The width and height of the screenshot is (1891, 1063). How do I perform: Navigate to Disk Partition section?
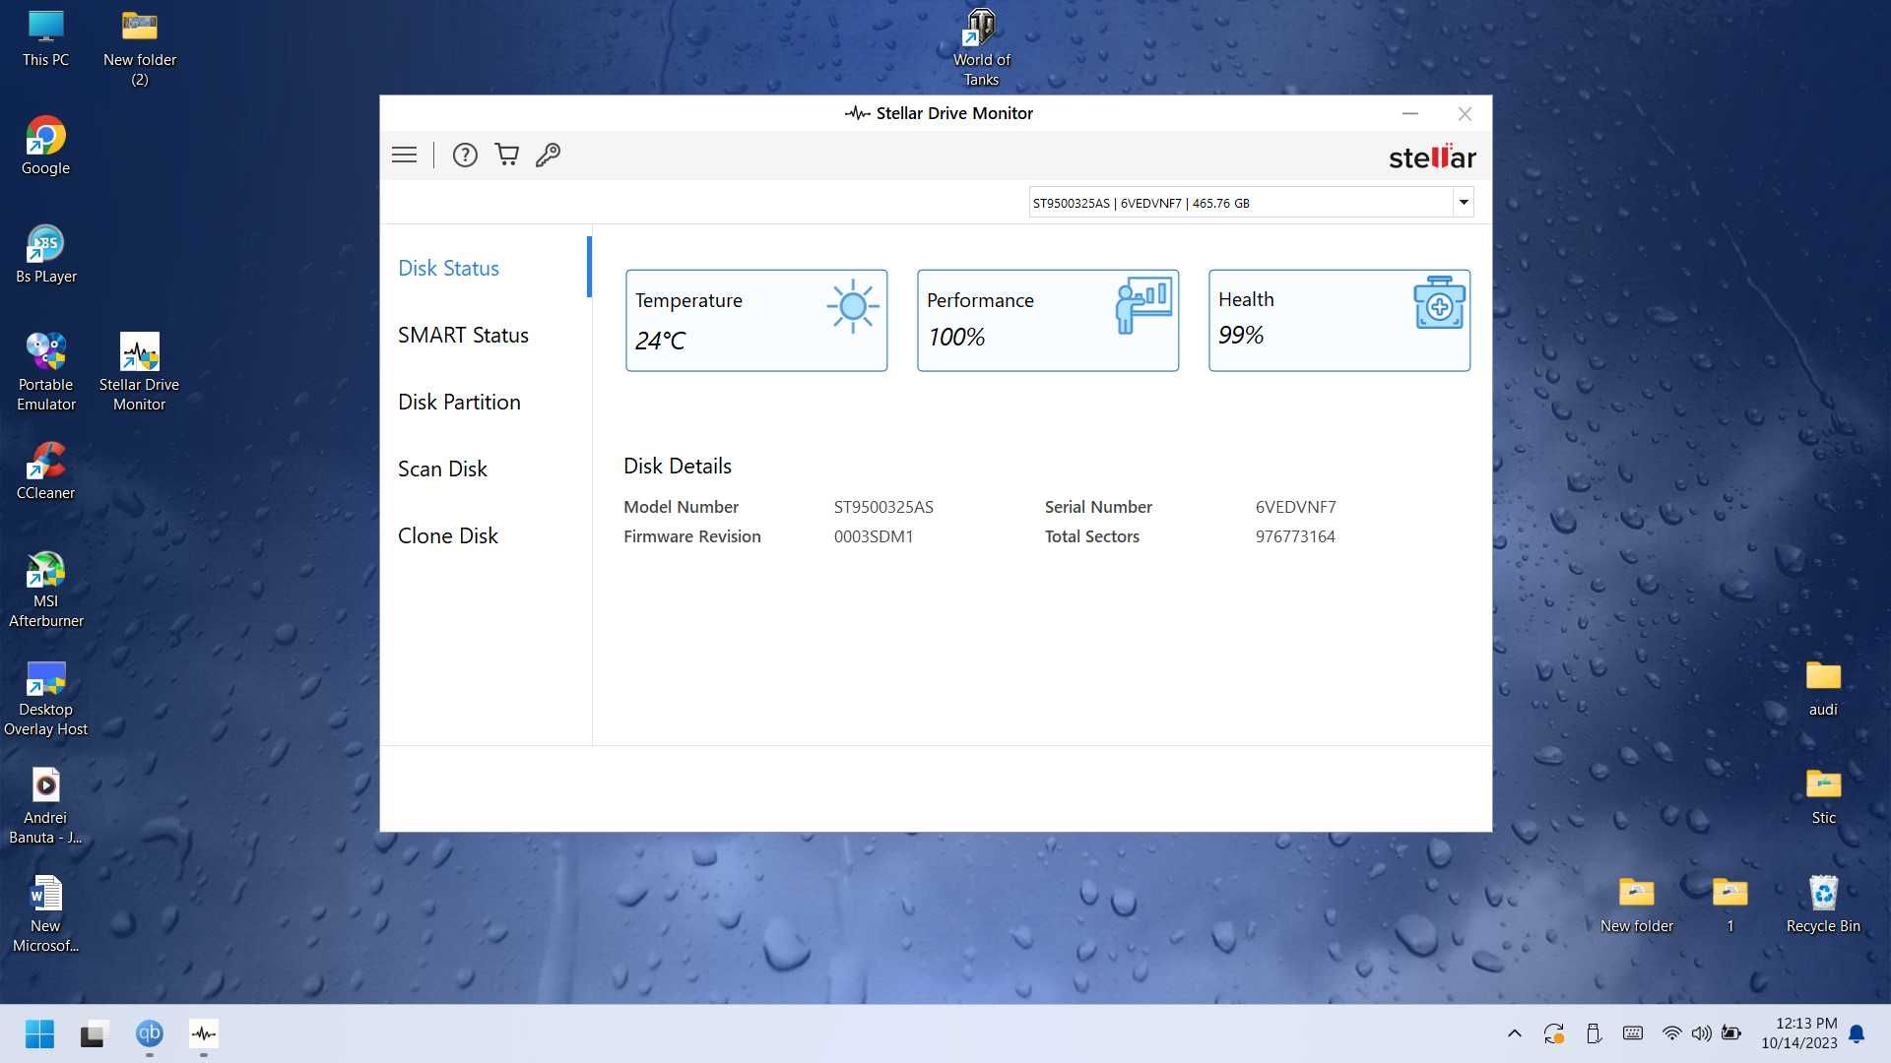coord(458,401)
